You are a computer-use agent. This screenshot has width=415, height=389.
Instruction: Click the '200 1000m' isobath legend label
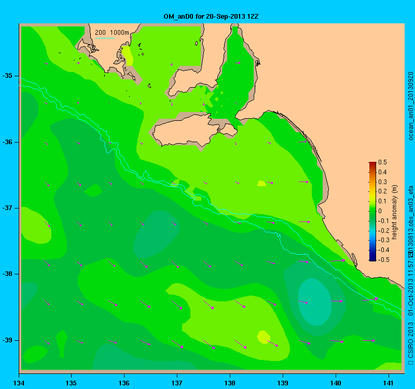(112, 33)
